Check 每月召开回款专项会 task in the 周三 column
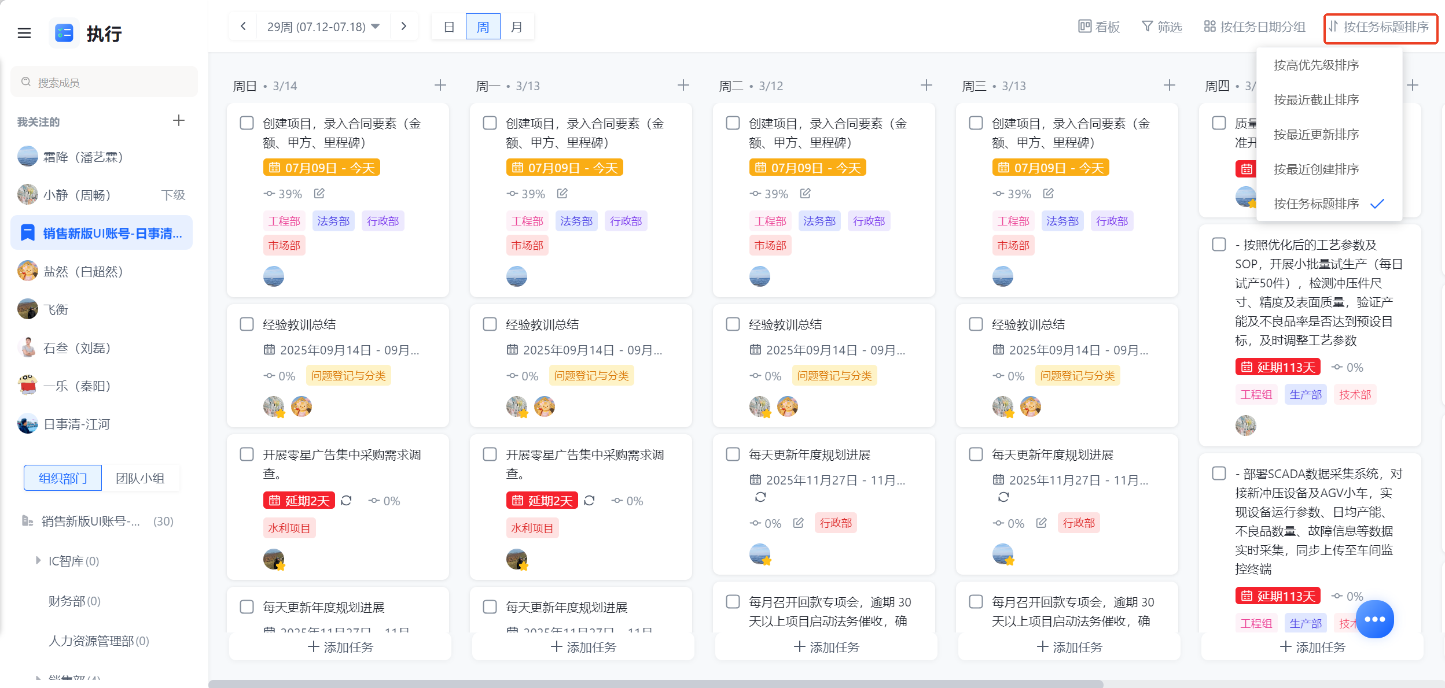The width and height of the screenshot is (1445, 688). coord(976,602)
